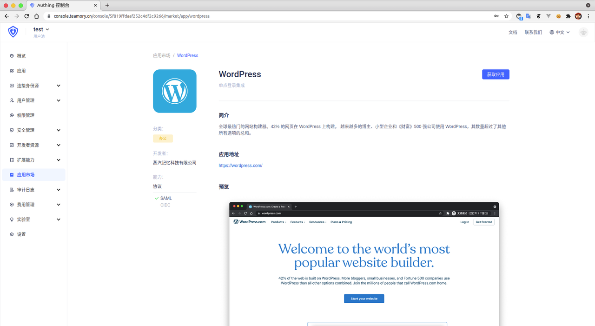Screen dimensions: 595x326
Task: Click the 单点登录集成 subtitle text
Action: coord(231,86)
